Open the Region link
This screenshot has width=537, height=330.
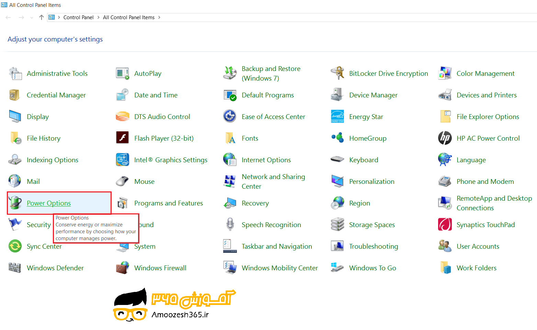[359, 203]
